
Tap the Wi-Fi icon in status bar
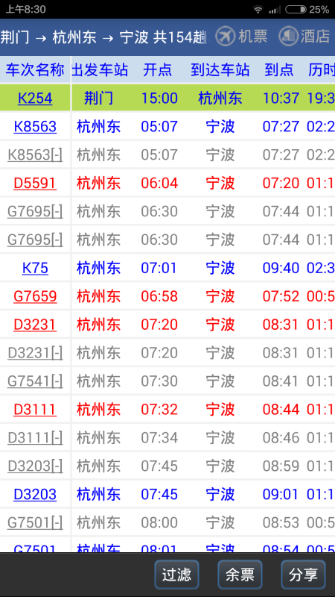(x=258, y=10)
